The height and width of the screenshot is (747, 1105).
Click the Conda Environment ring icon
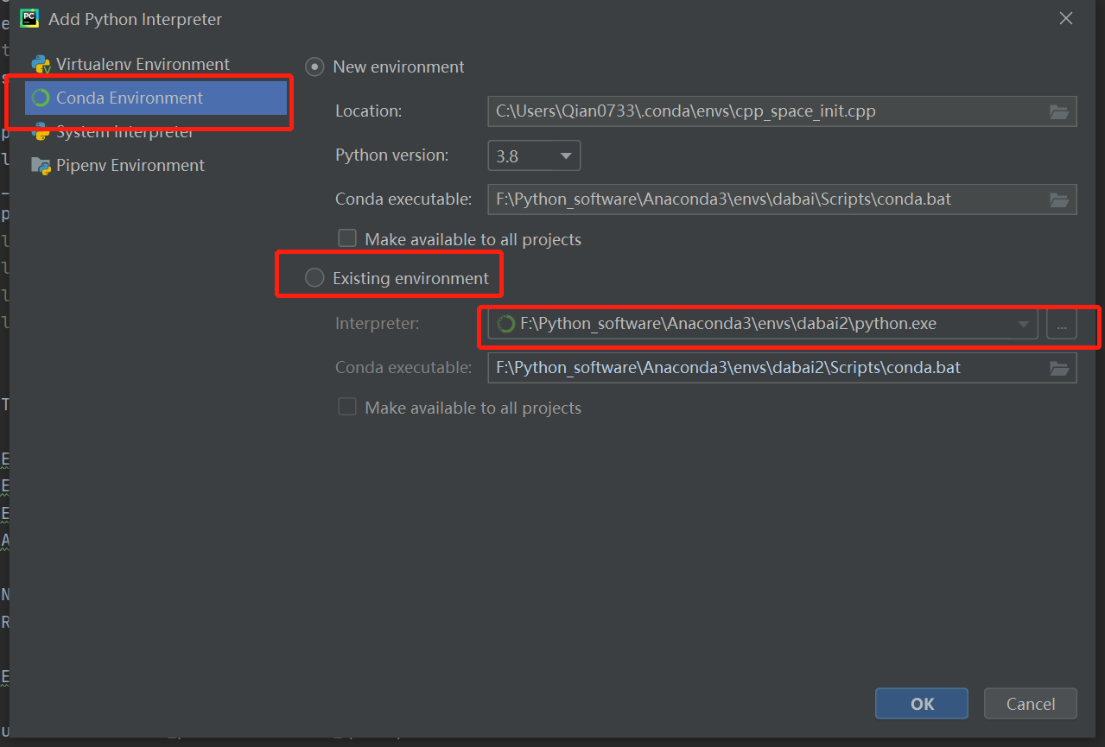[x=41, y=98]
